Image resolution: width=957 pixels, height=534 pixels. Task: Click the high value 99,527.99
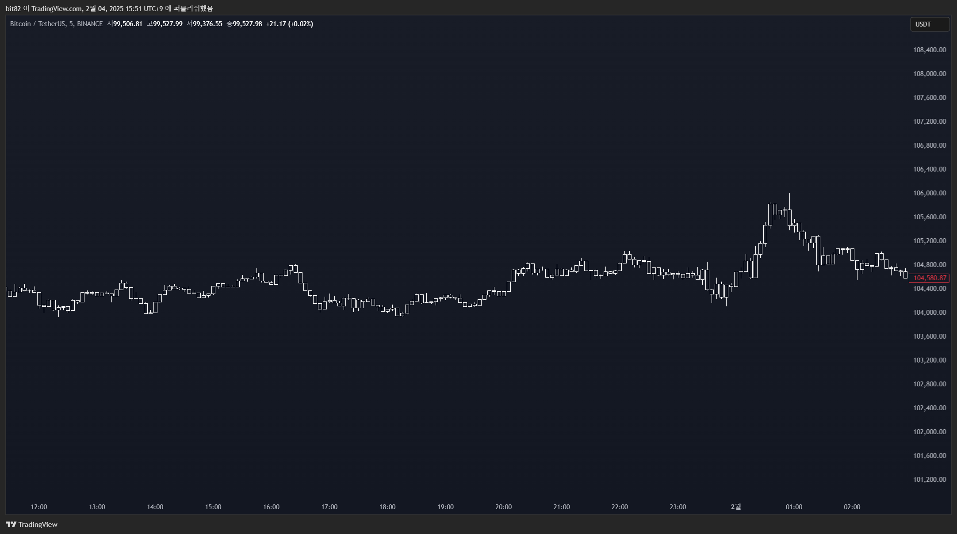[x=168, y=24]
